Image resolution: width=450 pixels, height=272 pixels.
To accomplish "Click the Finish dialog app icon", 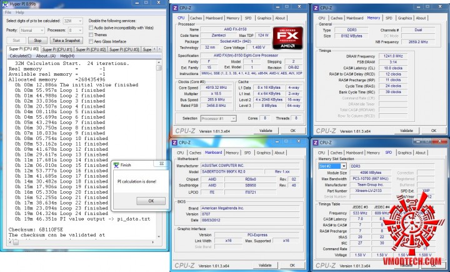I will click(x=116, y=165).
